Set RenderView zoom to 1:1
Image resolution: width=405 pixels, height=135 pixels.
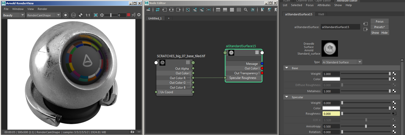pyautogui.click(x=88, y=15)
